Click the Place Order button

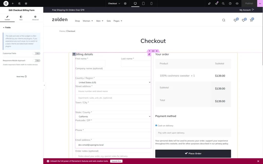193,154
